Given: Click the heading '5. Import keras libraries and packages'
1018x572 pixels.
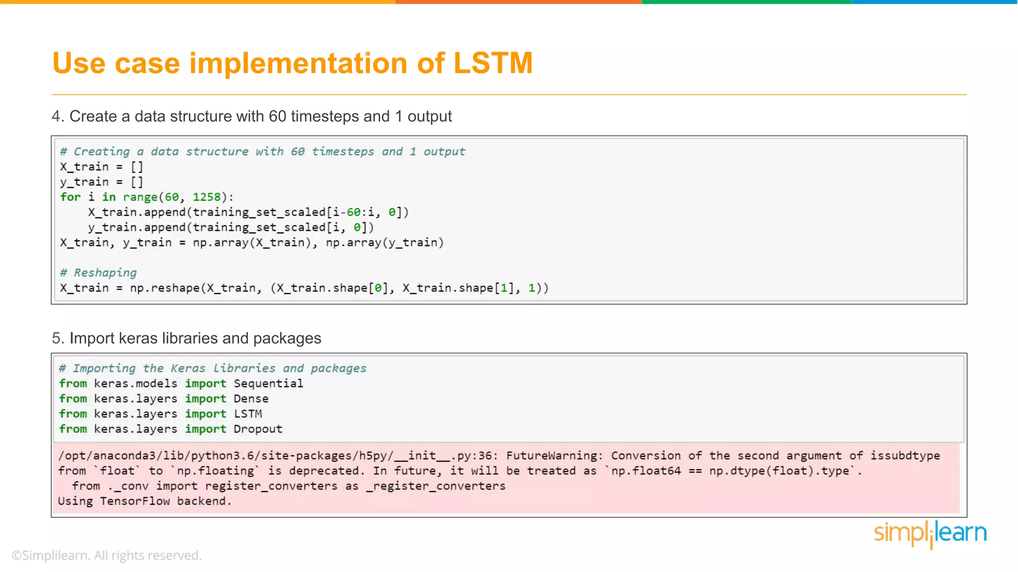Looking at the screenshot, I should click(186, 338).
